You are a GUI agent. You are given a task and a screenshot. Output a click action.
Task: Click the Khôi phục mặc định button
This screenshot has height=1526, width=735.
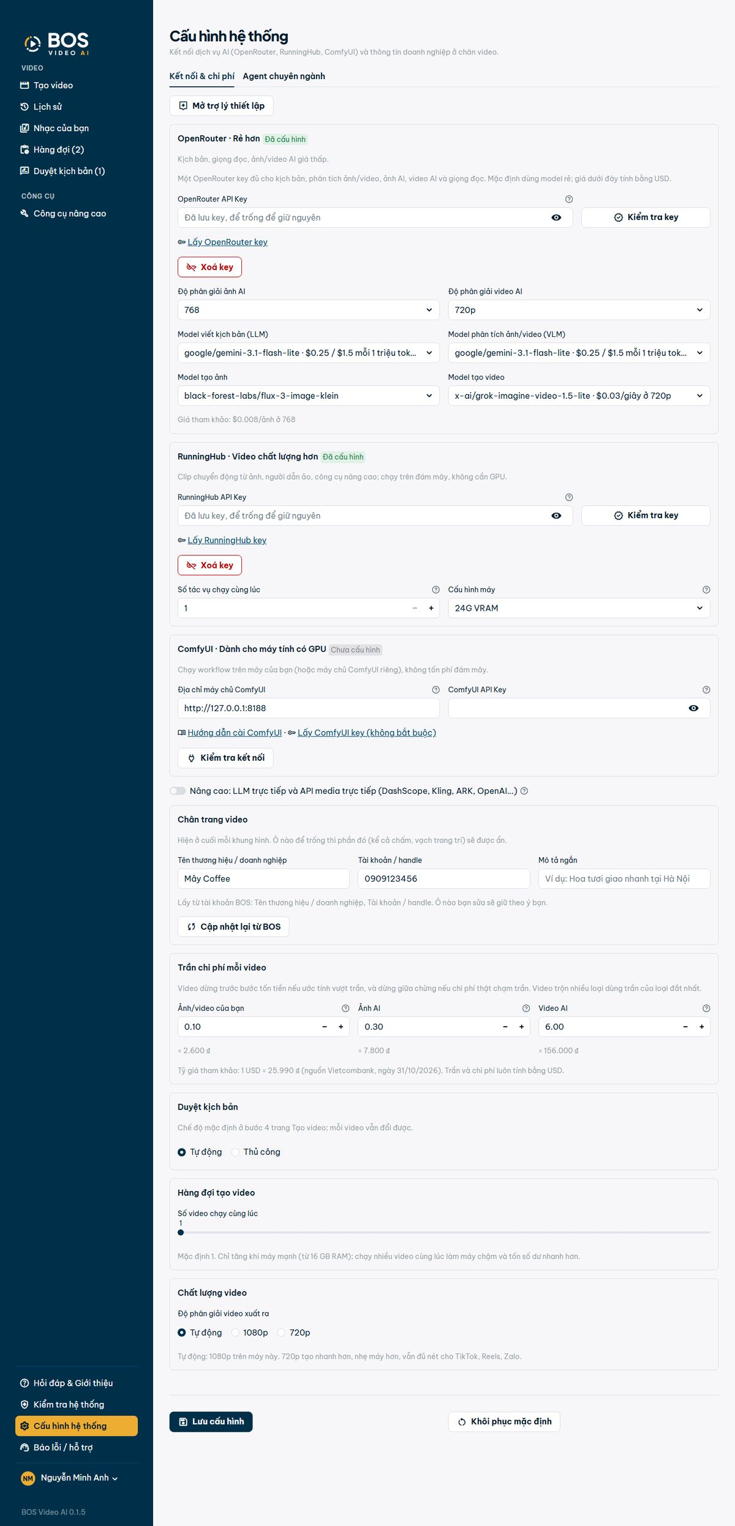click(x=504, y=1422)
